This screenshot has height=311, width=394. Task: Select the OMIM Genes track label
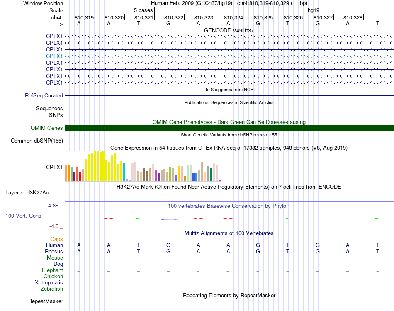46,128
